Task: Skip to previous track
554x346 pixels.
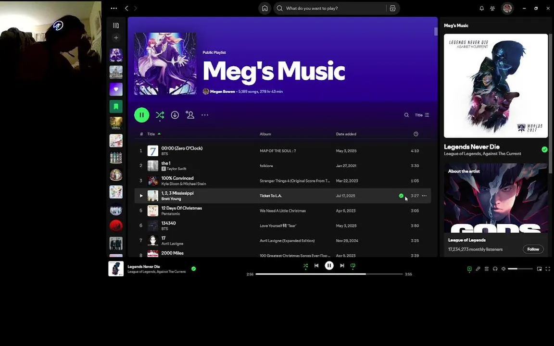Action: pyautogui.click(x=316, y=265)
